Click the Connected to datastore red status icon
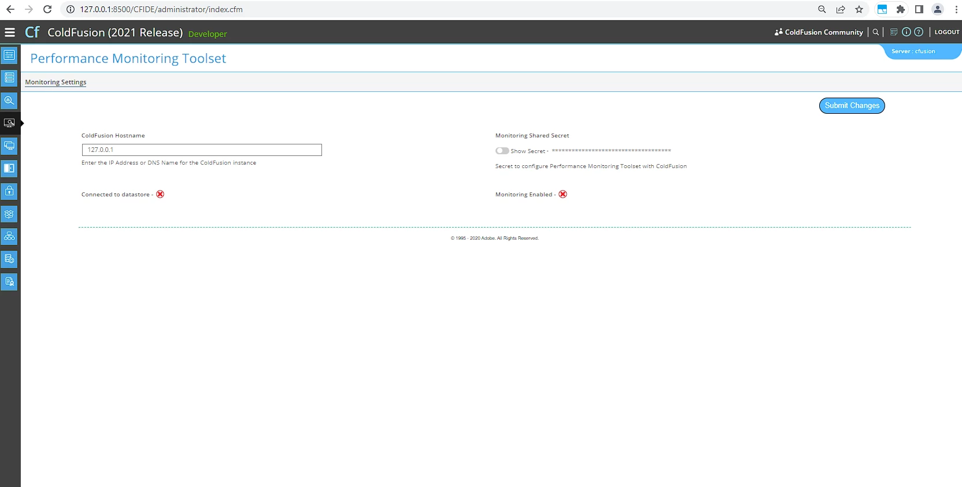This screenshot has width=962, height=487. coord(160,194)
